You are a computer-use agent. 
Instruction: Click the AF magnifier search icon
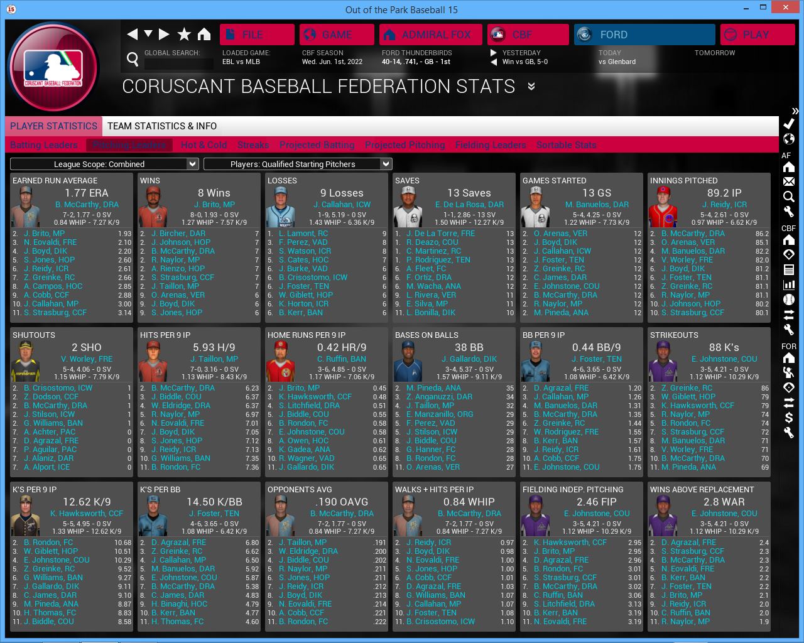click(x=789, y=197)
